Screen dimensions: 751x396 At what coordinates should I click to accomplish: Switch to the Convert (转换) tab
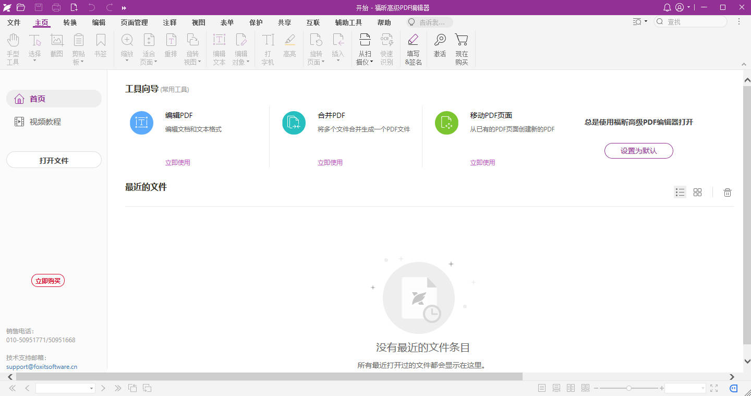[x=70, y=22]
